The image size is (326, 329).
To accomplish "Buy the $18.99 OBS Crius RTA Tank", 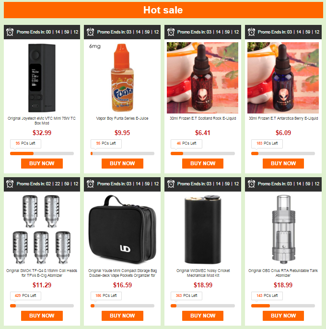I will tap(283, 316).
